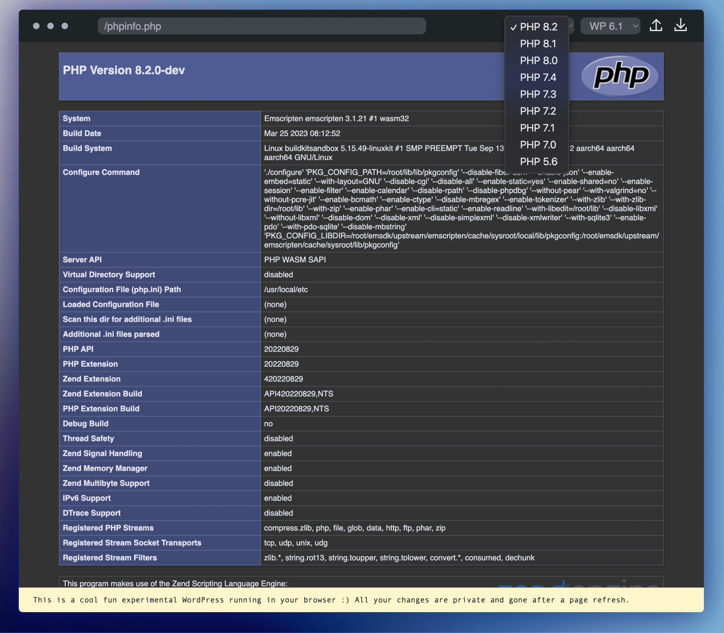Viewport: 724px width, 633px height.
Task: Select PHP 7.3 from version list
Action: click(x=537, y=94)
